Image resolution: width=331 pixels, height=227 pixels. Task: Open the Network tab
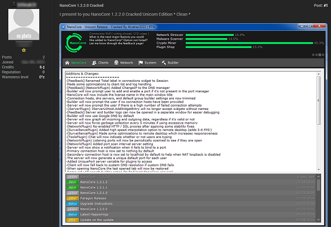coord(124,62)
